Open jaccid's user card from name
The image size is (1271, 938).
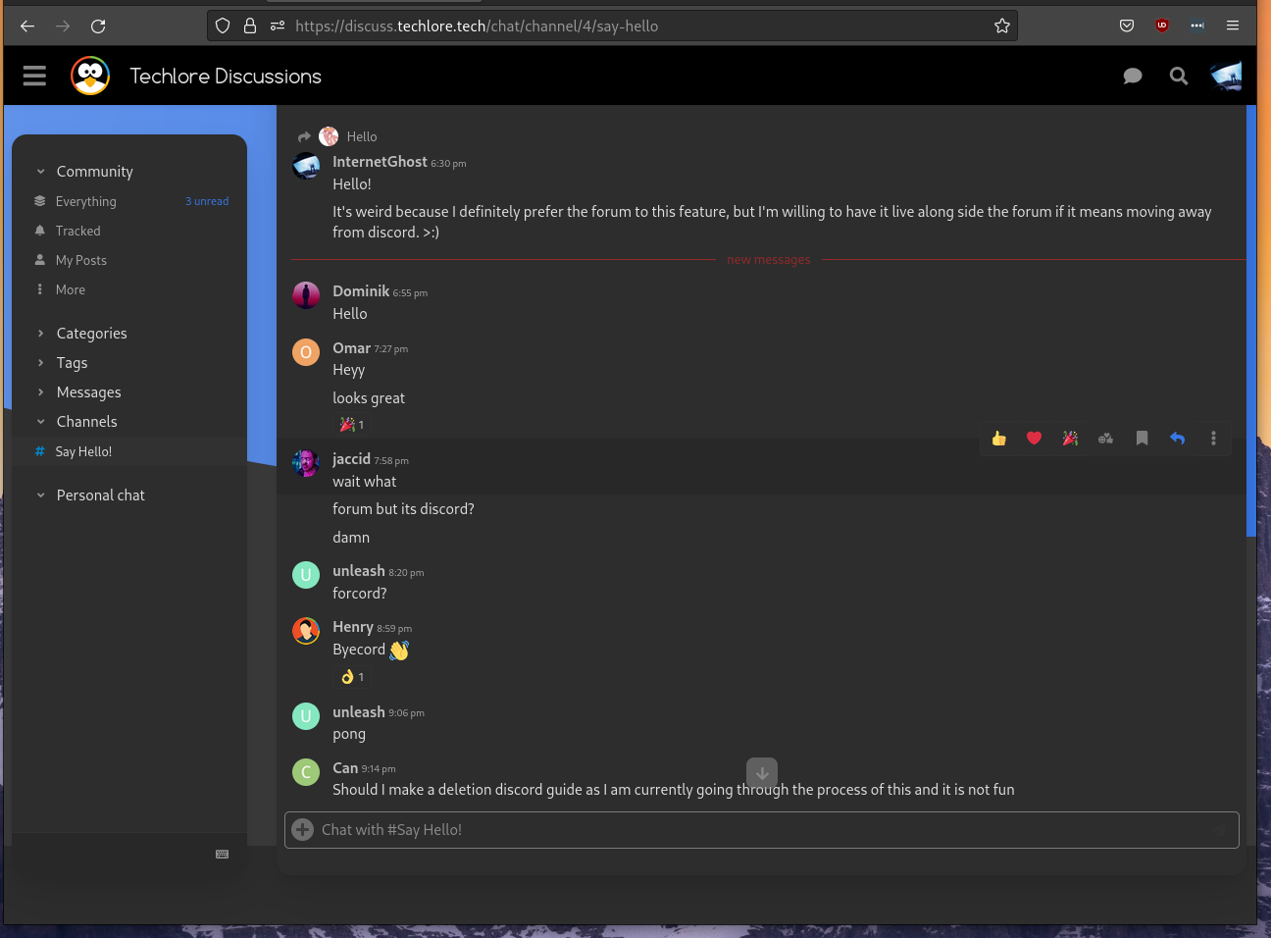(351, 459)
